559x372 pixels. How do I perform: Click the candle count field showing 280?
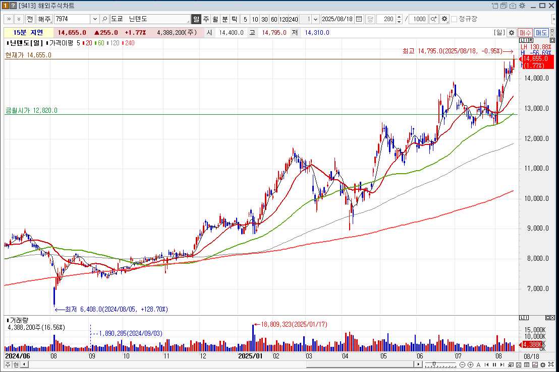(x=386, y=19)
